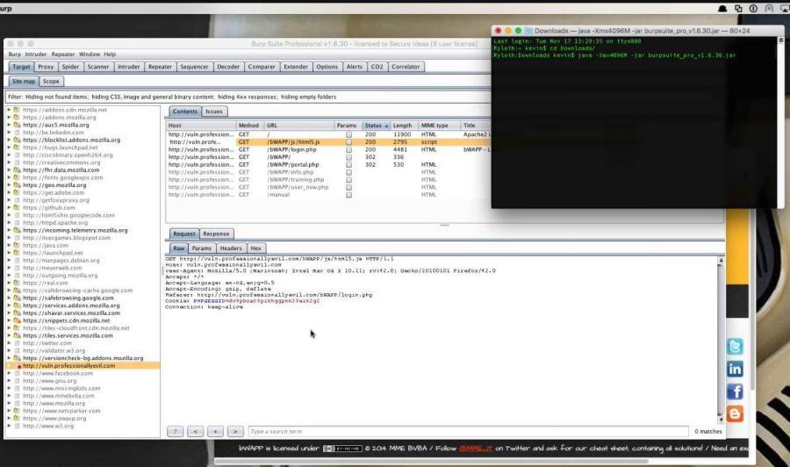Click the browser horizontal scrollbar at bottom
This screenshot has width=790, height=467.
pos(431,461)
